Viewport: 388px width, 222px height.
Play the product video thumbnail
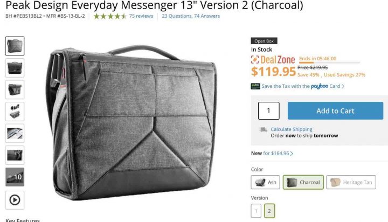(x=15, y=200)
